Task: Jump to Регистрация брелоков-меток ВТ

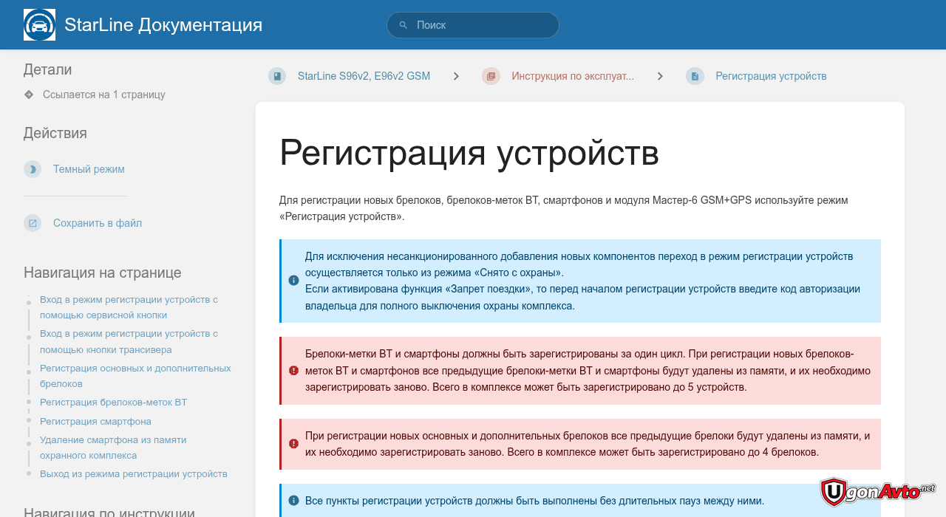Action: [x=113, y=403]
